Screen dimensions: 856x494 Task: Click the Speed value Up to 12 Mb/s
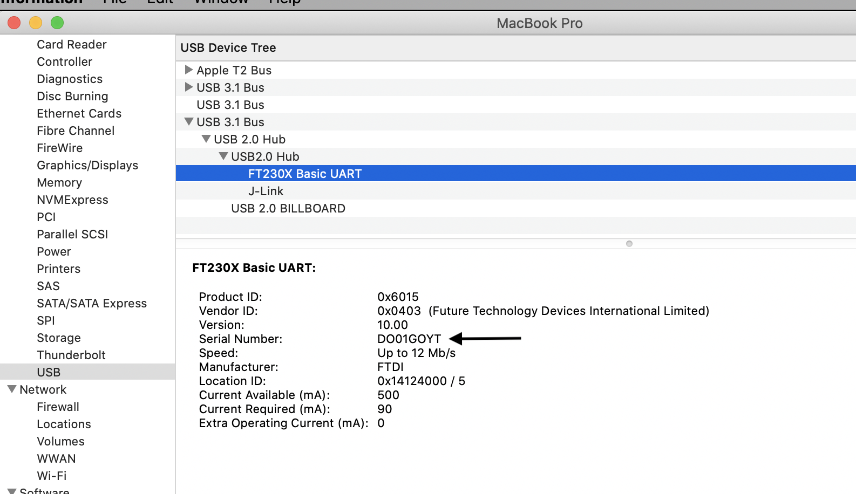tap(417, 353)
